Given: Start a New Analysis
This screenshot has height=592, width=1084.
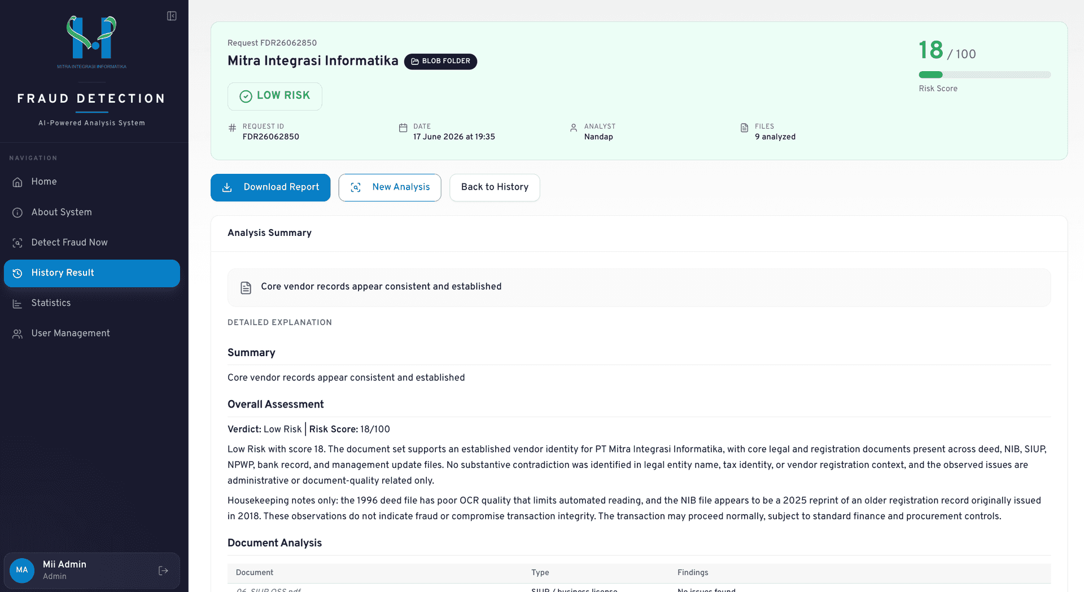Looking at the screenshot, I should [390, 187].
